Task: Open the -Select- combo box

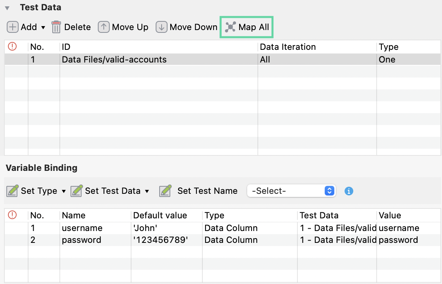Action: point(291,191)
